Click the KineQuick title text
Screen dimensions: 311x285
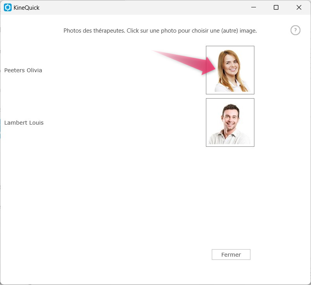27,8
